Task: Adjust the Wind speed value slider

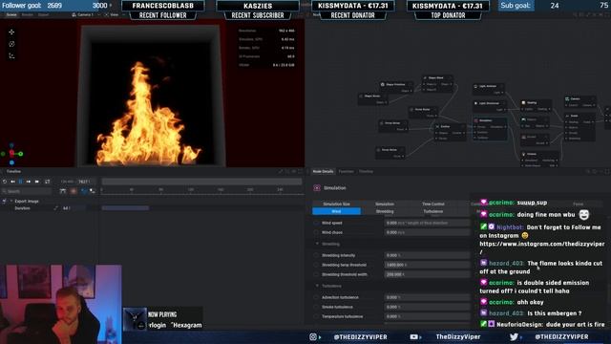Action: tap(427, 223)
